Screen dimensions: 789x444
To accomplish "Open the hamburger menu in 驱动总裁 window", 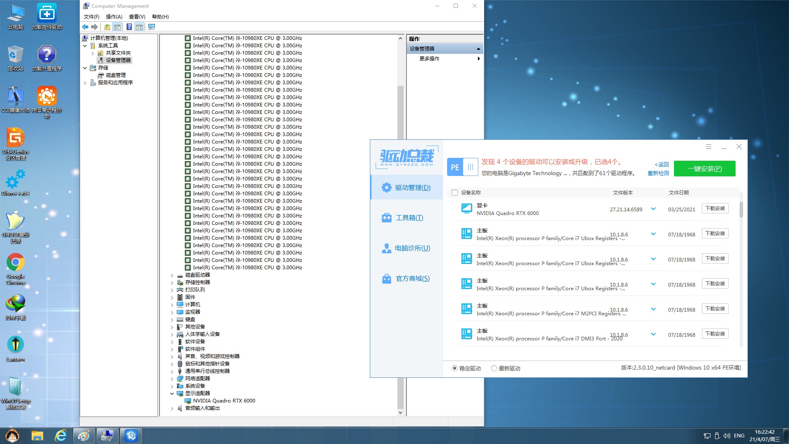I will click(x=708, y=147).
